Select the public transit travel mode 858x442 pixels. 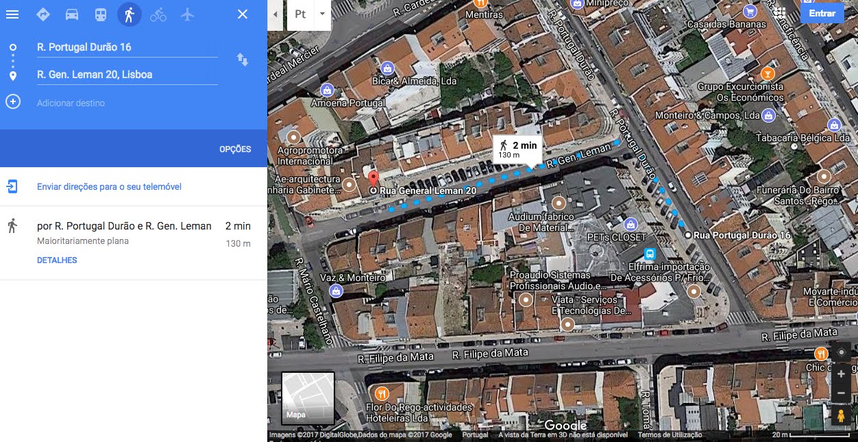tap(100, 14)
